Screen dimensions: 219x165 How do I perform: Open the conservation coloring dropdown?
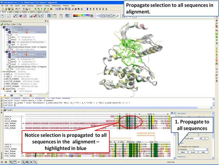tap(201, 139)
